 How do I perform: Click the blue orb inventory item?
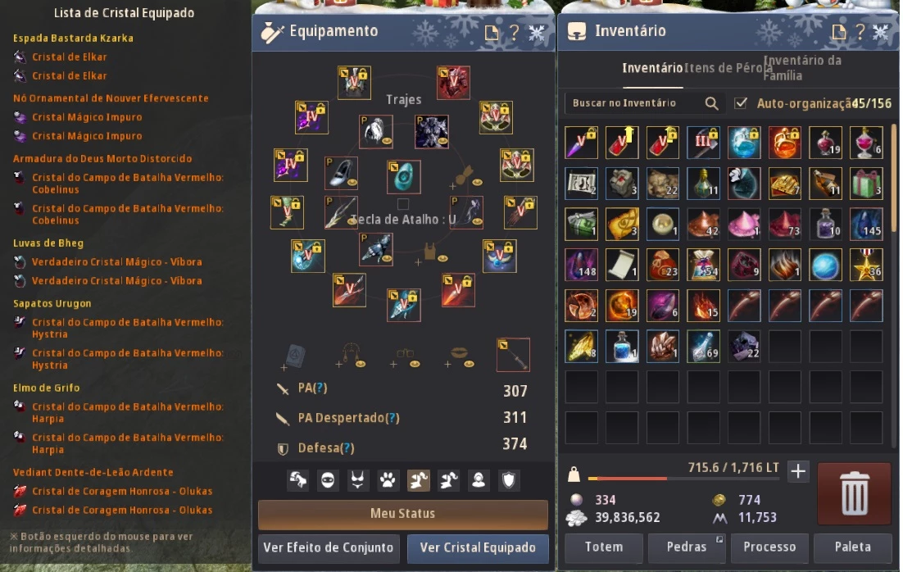click(x=825, y=265)
